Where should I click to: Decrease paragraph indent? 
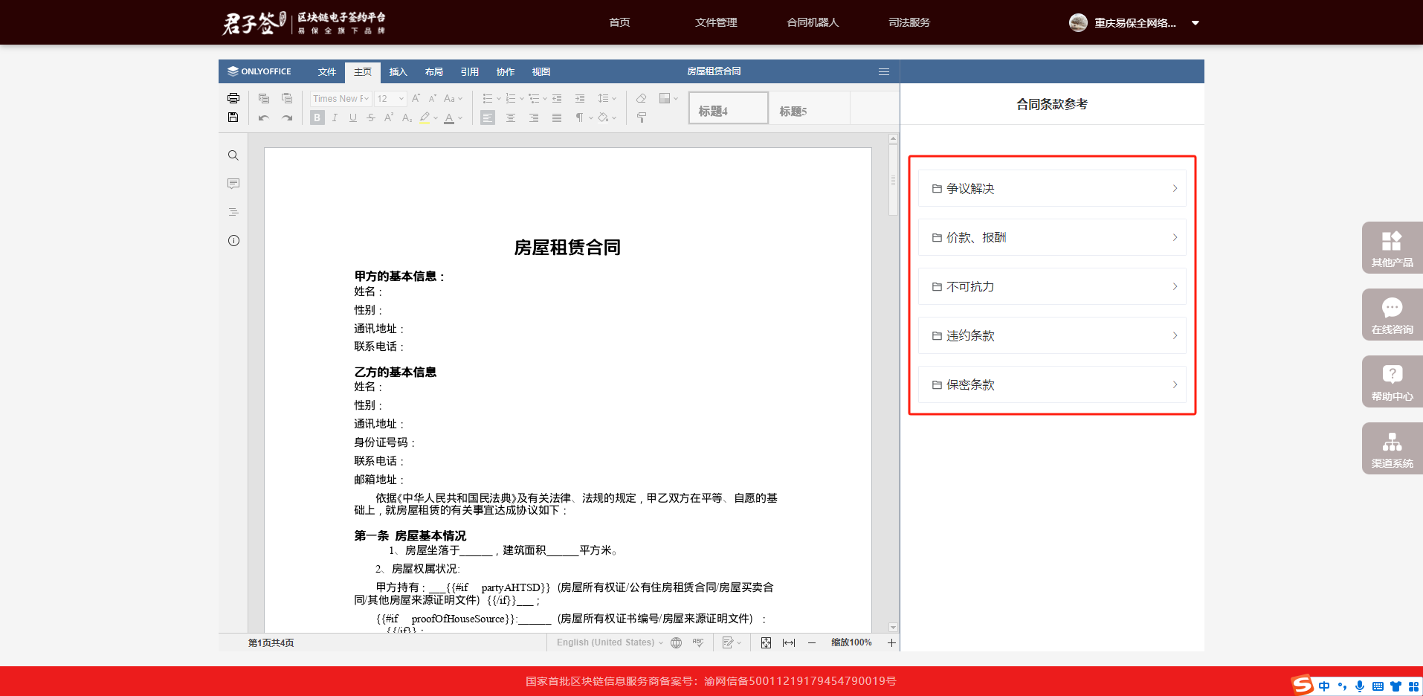click(557, 98)
